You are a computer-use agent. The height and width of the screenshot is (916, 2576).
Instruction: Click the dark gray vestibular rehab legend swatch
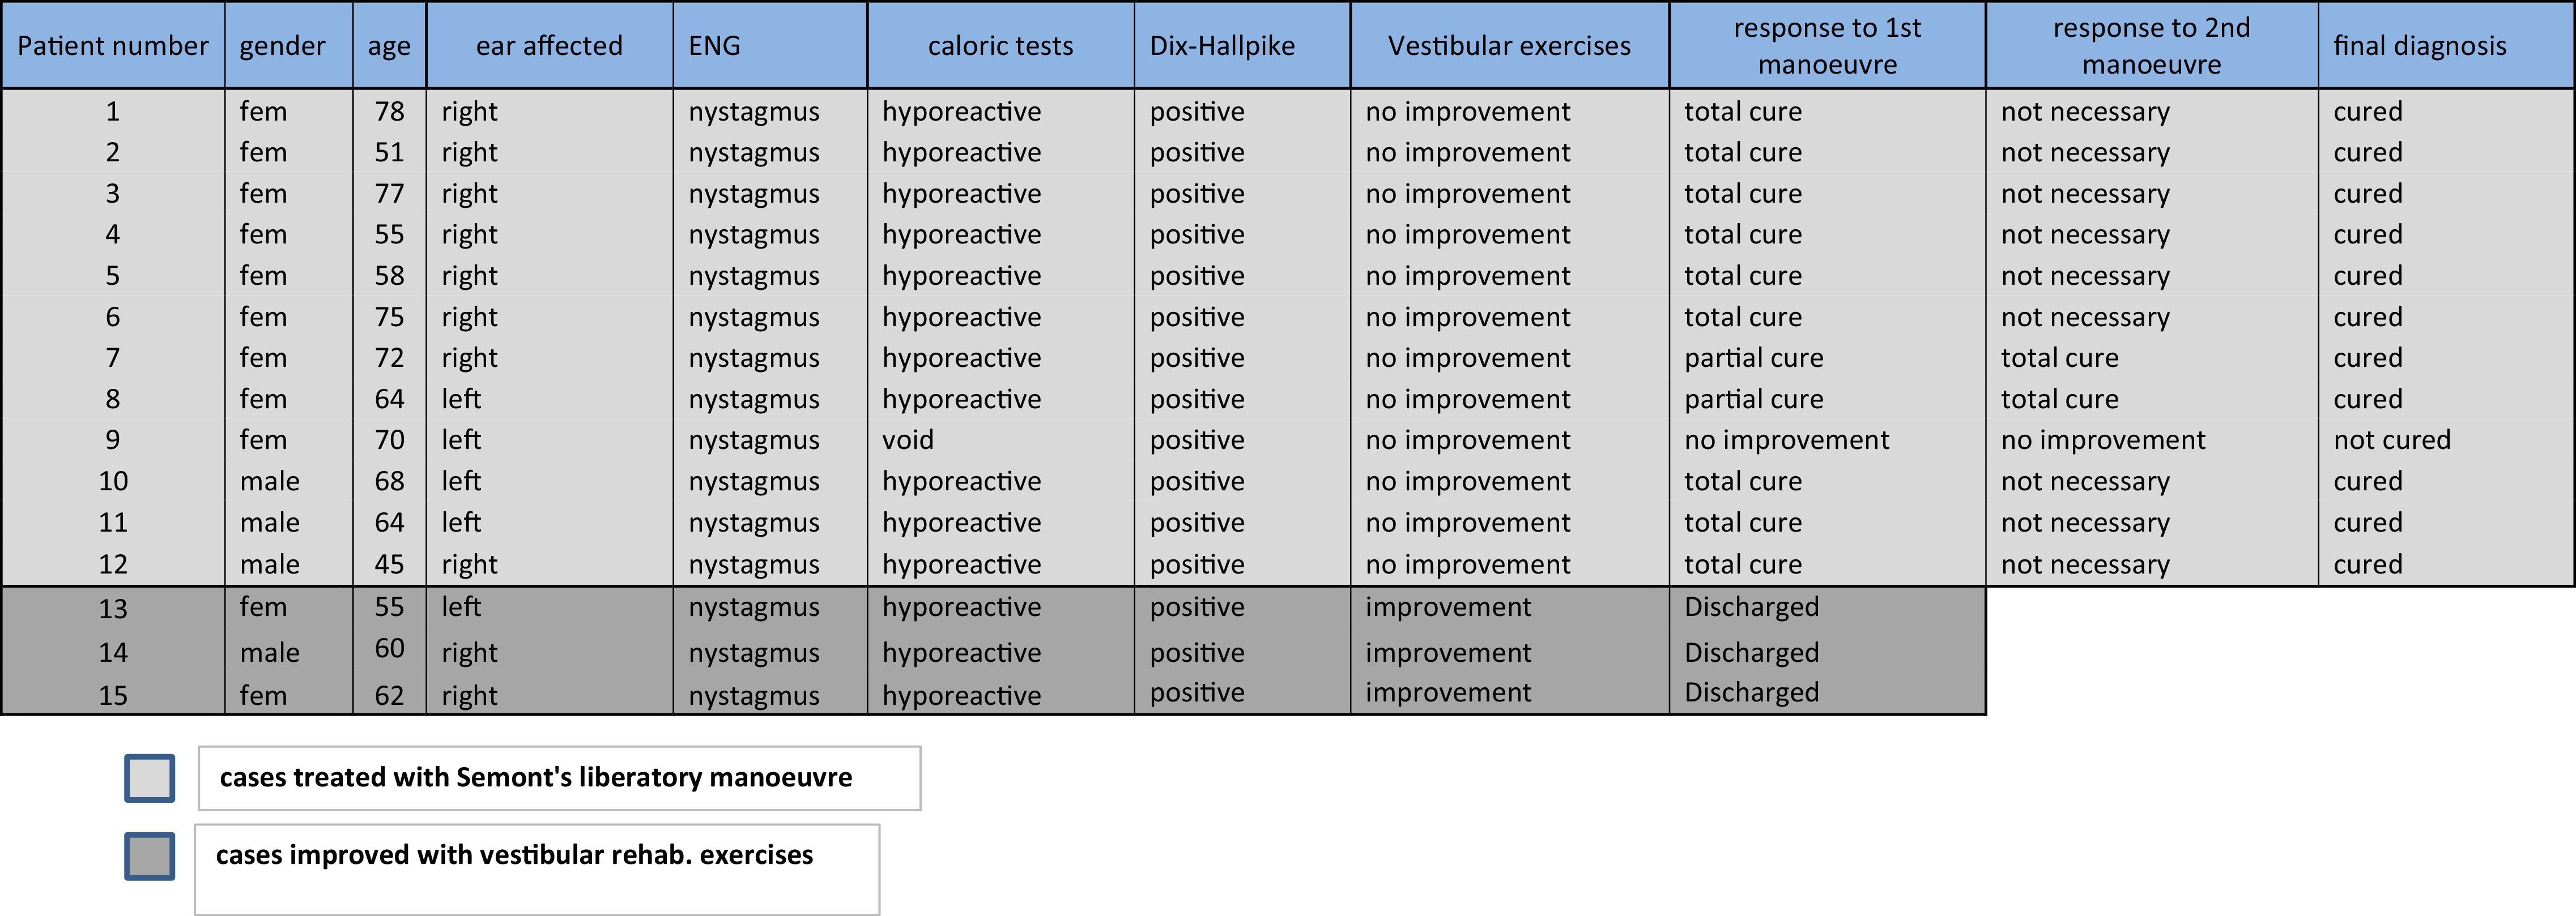coord(150,856)
